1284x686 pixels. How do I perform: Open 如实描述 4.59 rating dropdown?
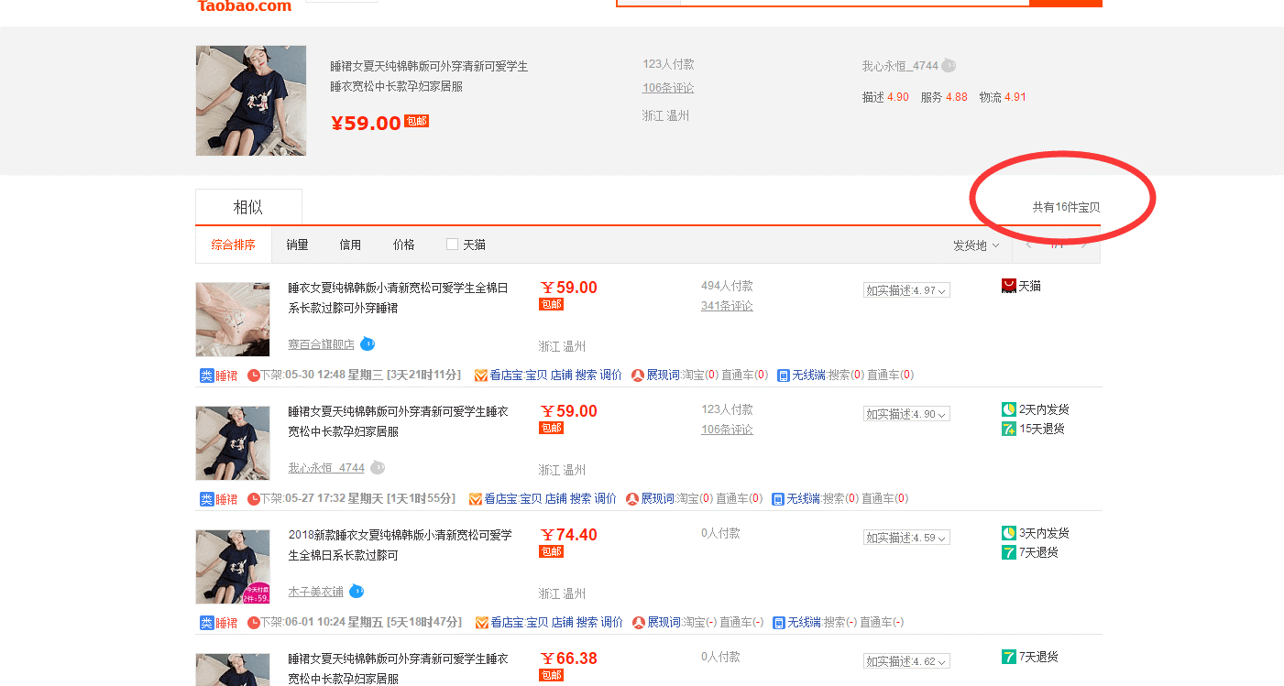(x=906, y=538)
